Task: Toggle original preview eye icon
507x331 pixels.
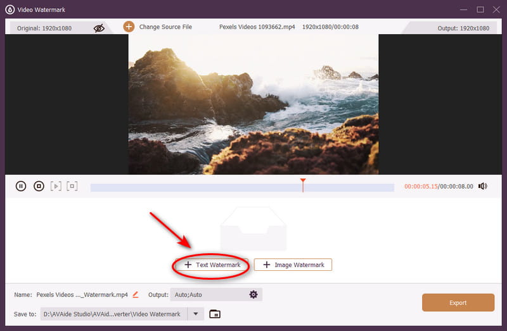Action: 99,28
